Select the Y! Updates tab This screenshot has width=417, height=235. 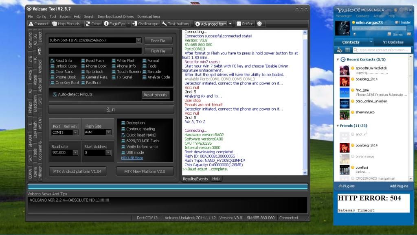point(393,42)
